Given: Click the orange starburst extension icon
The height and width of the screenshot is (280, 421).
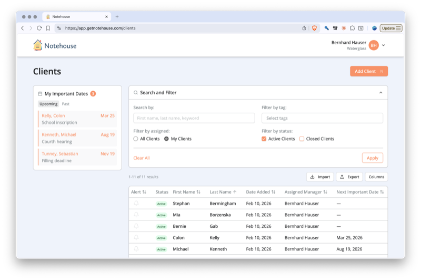Looking at the screenshot, I should click(344, 28).
